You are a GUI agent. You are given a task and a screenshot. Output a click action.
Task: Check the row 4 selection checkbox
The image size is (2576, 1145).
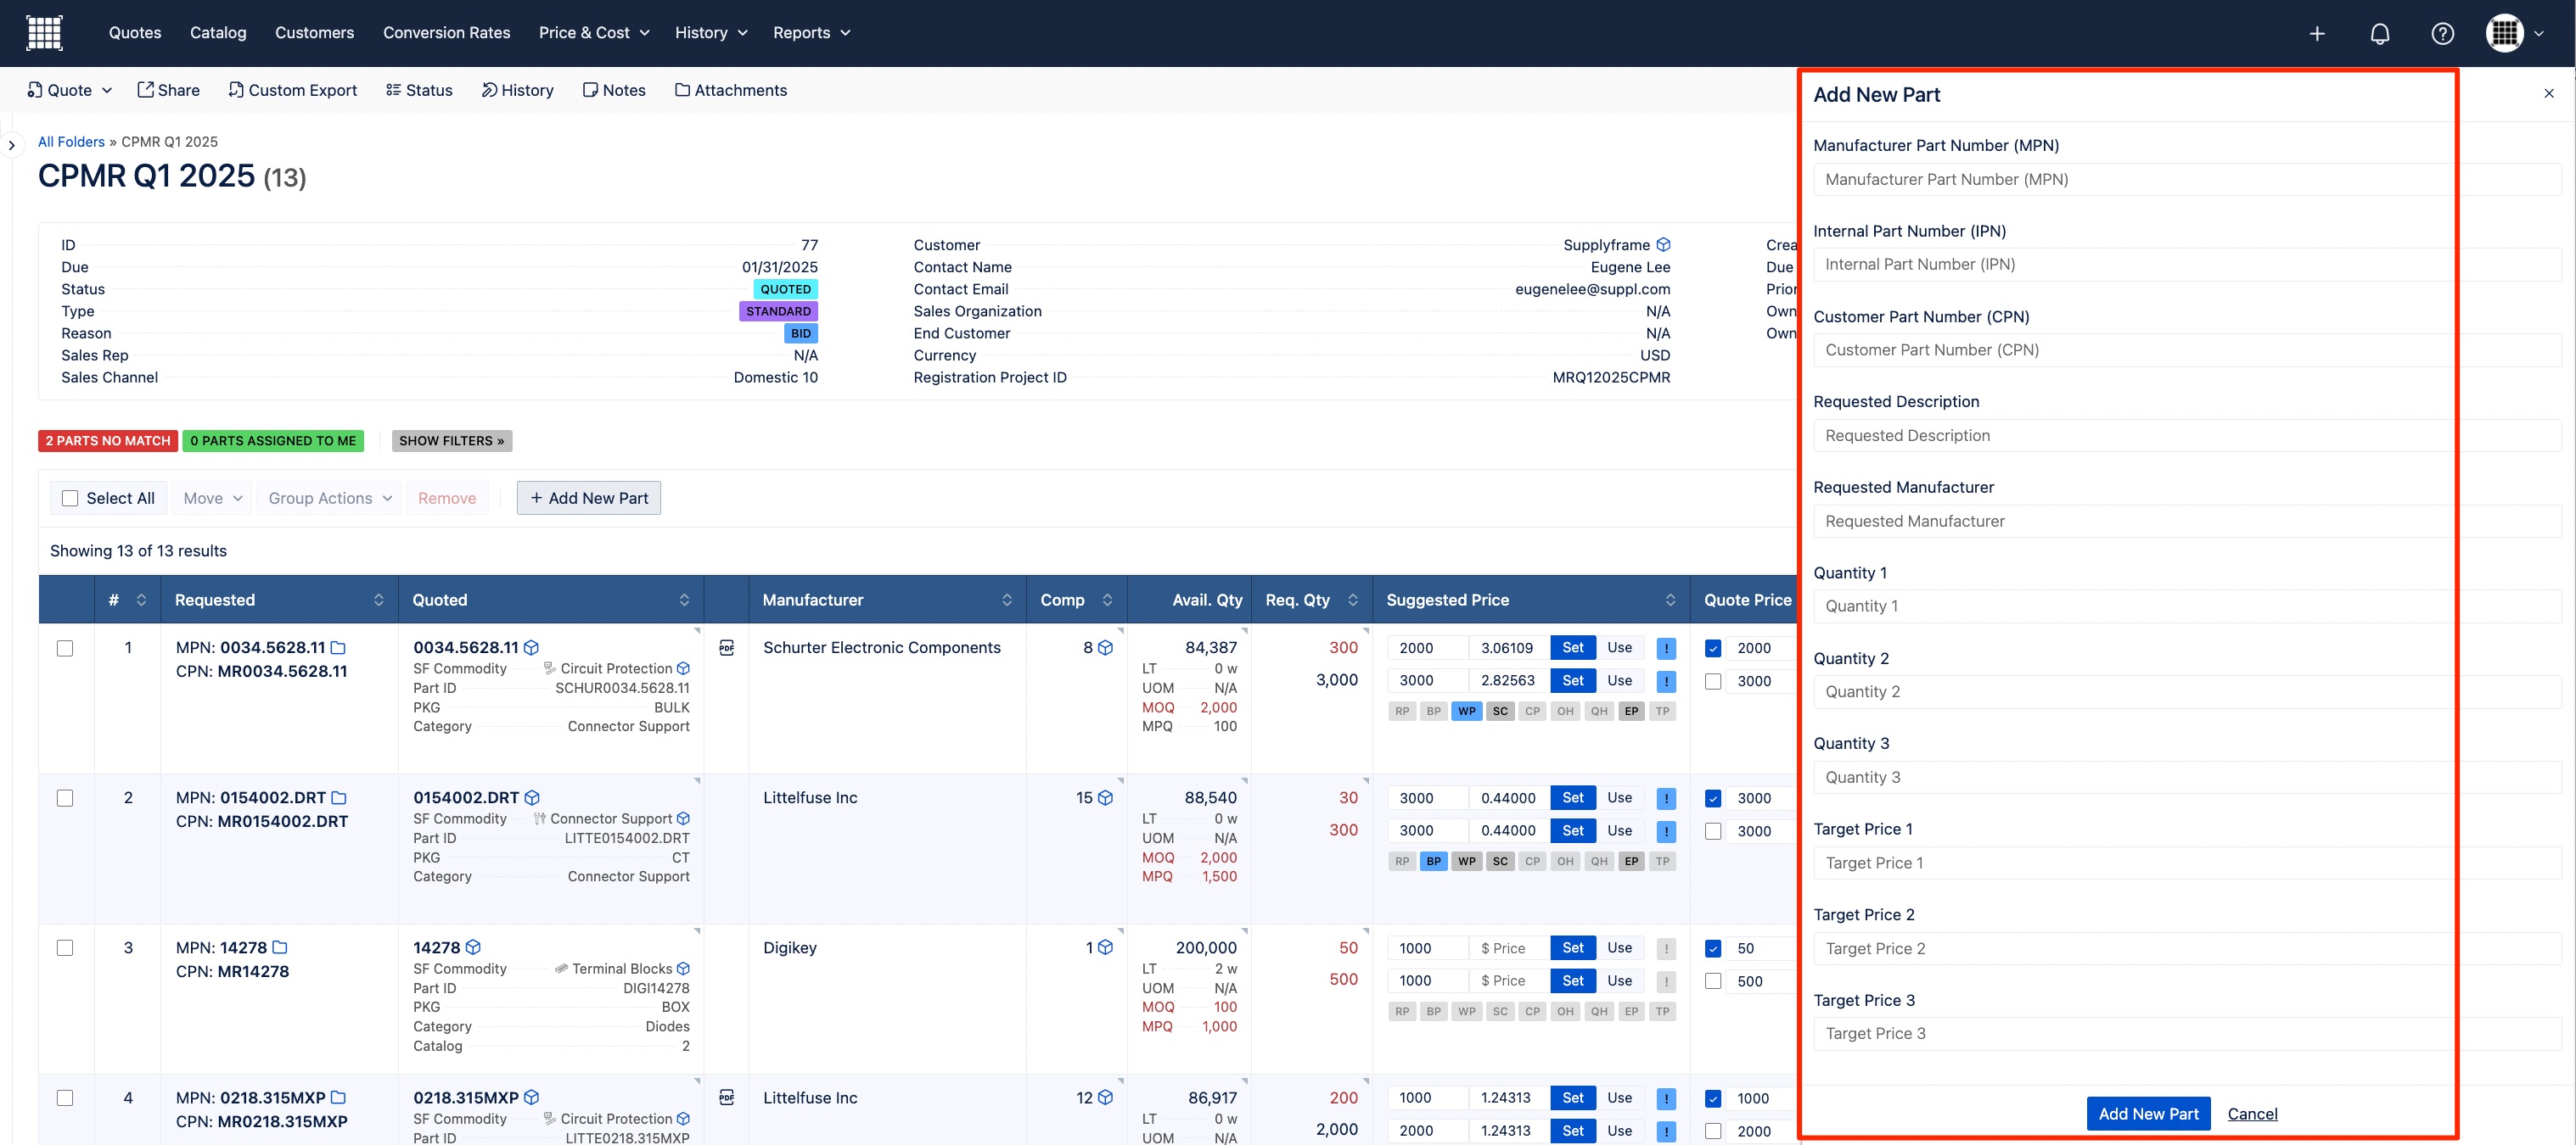pos(65,1097)
